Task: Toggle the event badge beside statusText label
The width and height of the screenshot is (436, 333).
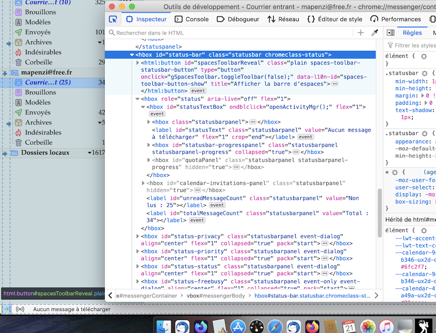Action: [305, 137]
